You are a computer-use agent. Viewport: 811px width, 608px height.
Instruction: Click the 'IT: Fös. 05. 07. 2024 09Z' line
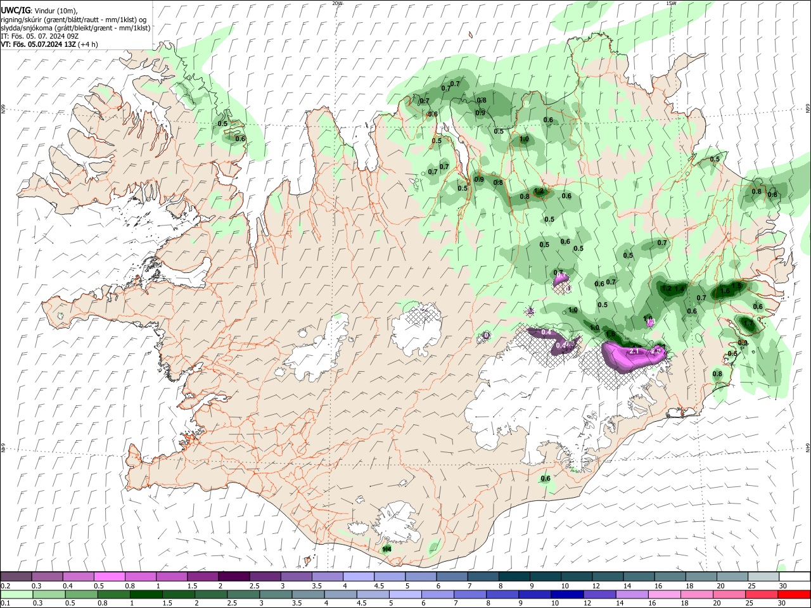click(x=39, y=36)
